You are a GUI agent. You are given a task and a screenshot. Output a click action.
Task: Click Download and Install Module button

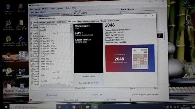coord(89,83)
